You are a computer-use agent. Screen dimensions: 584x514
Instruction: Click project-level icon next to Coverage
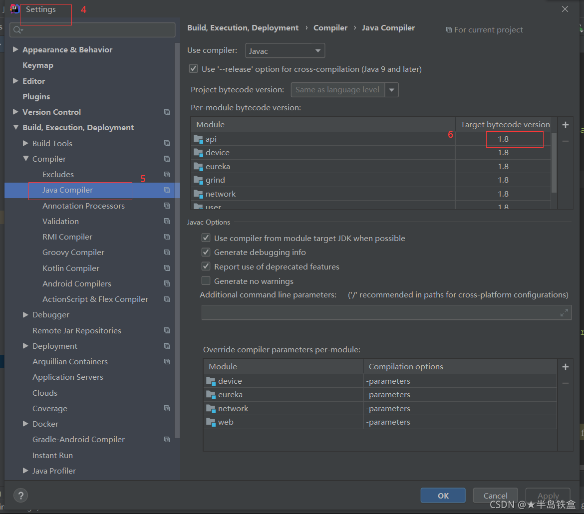click(167, 409)
